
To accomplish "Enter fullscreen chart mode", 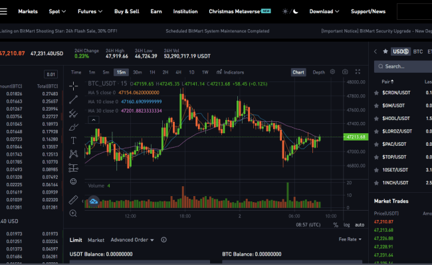I will point(356,72).
